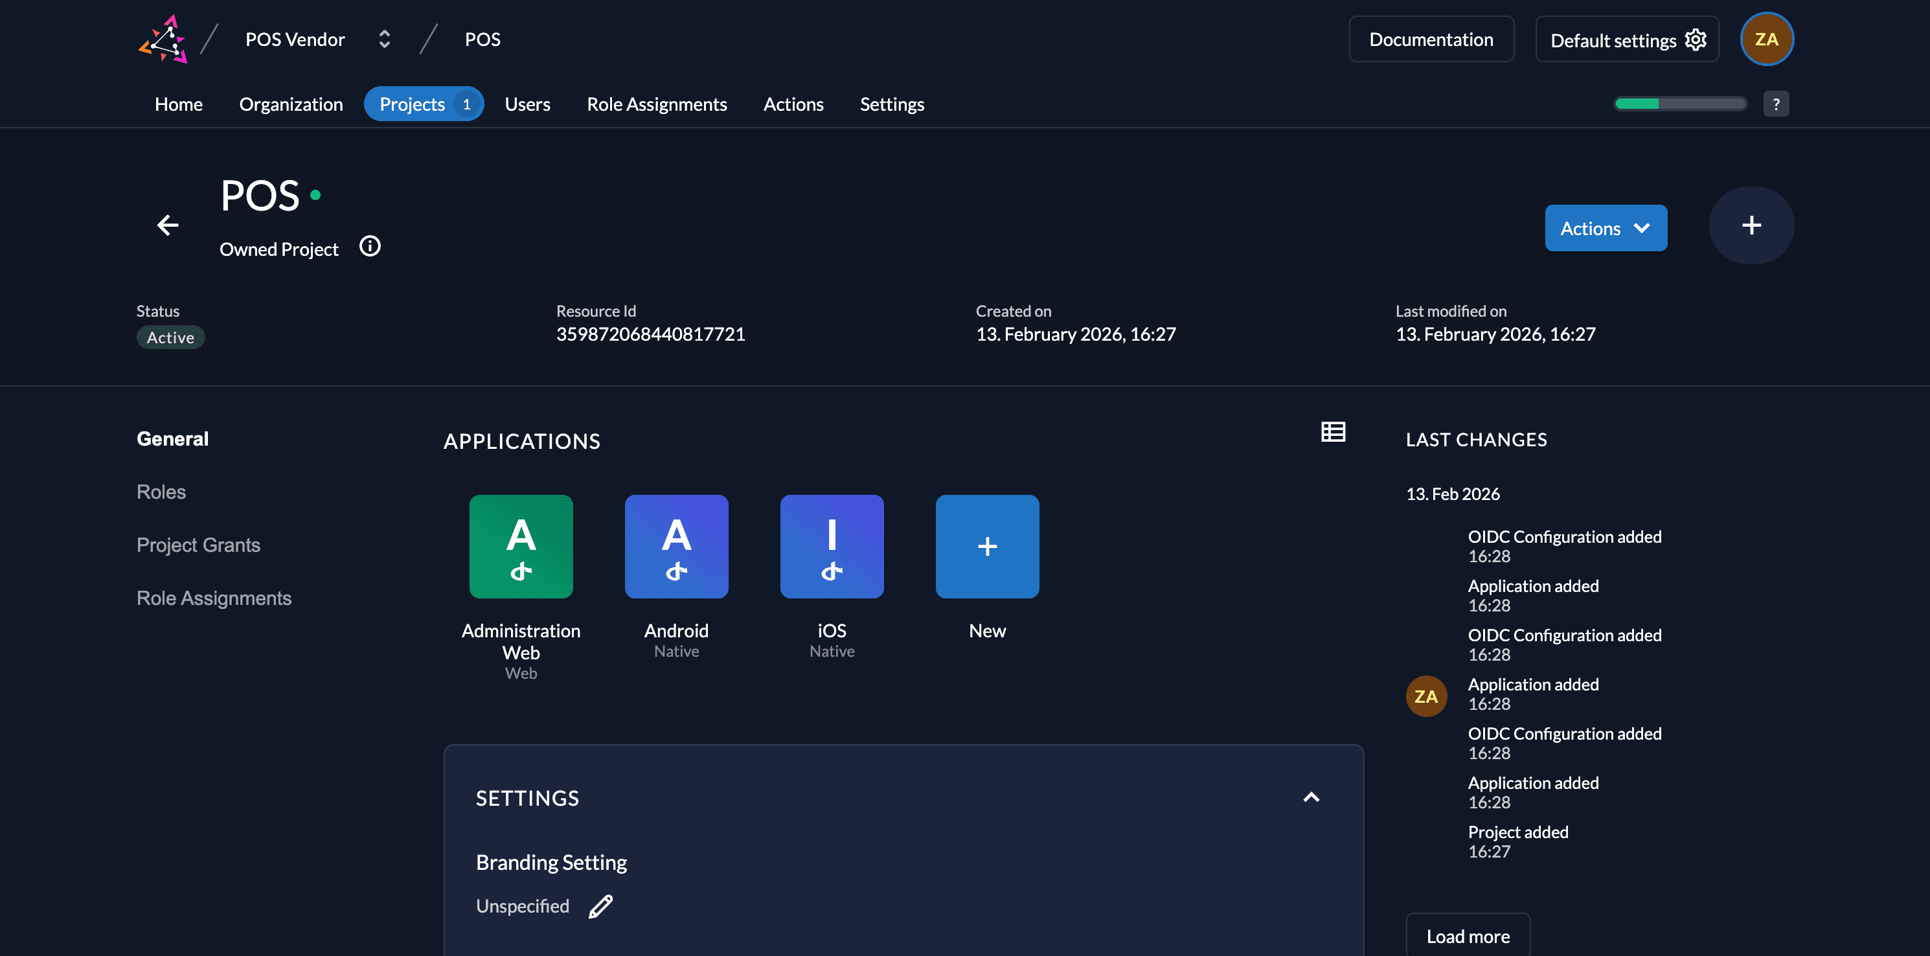Open the Role Assignments navigation tab
Image resolution: width=1930 pixels, height=956 pixels.
point(657,104)
